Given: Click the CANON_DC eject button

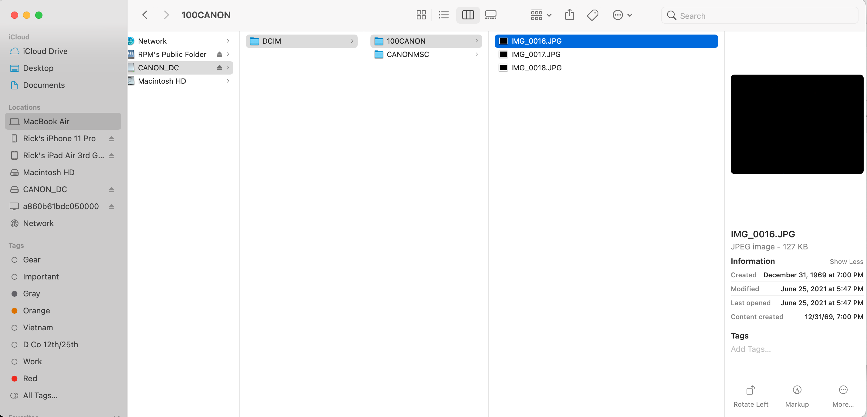Looking at the screenshot, I should click(111, 189).
